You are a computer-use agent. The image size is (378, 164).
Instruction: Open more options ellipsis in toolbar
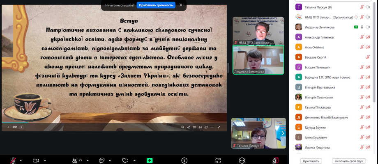242,160
